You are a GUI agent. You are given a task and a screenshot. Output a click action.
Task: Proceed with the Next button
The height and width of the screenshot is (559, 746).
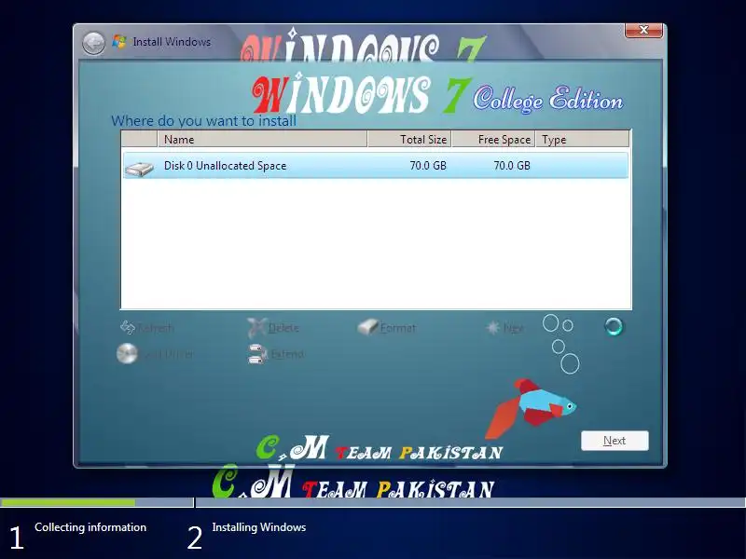click(615, 441)
